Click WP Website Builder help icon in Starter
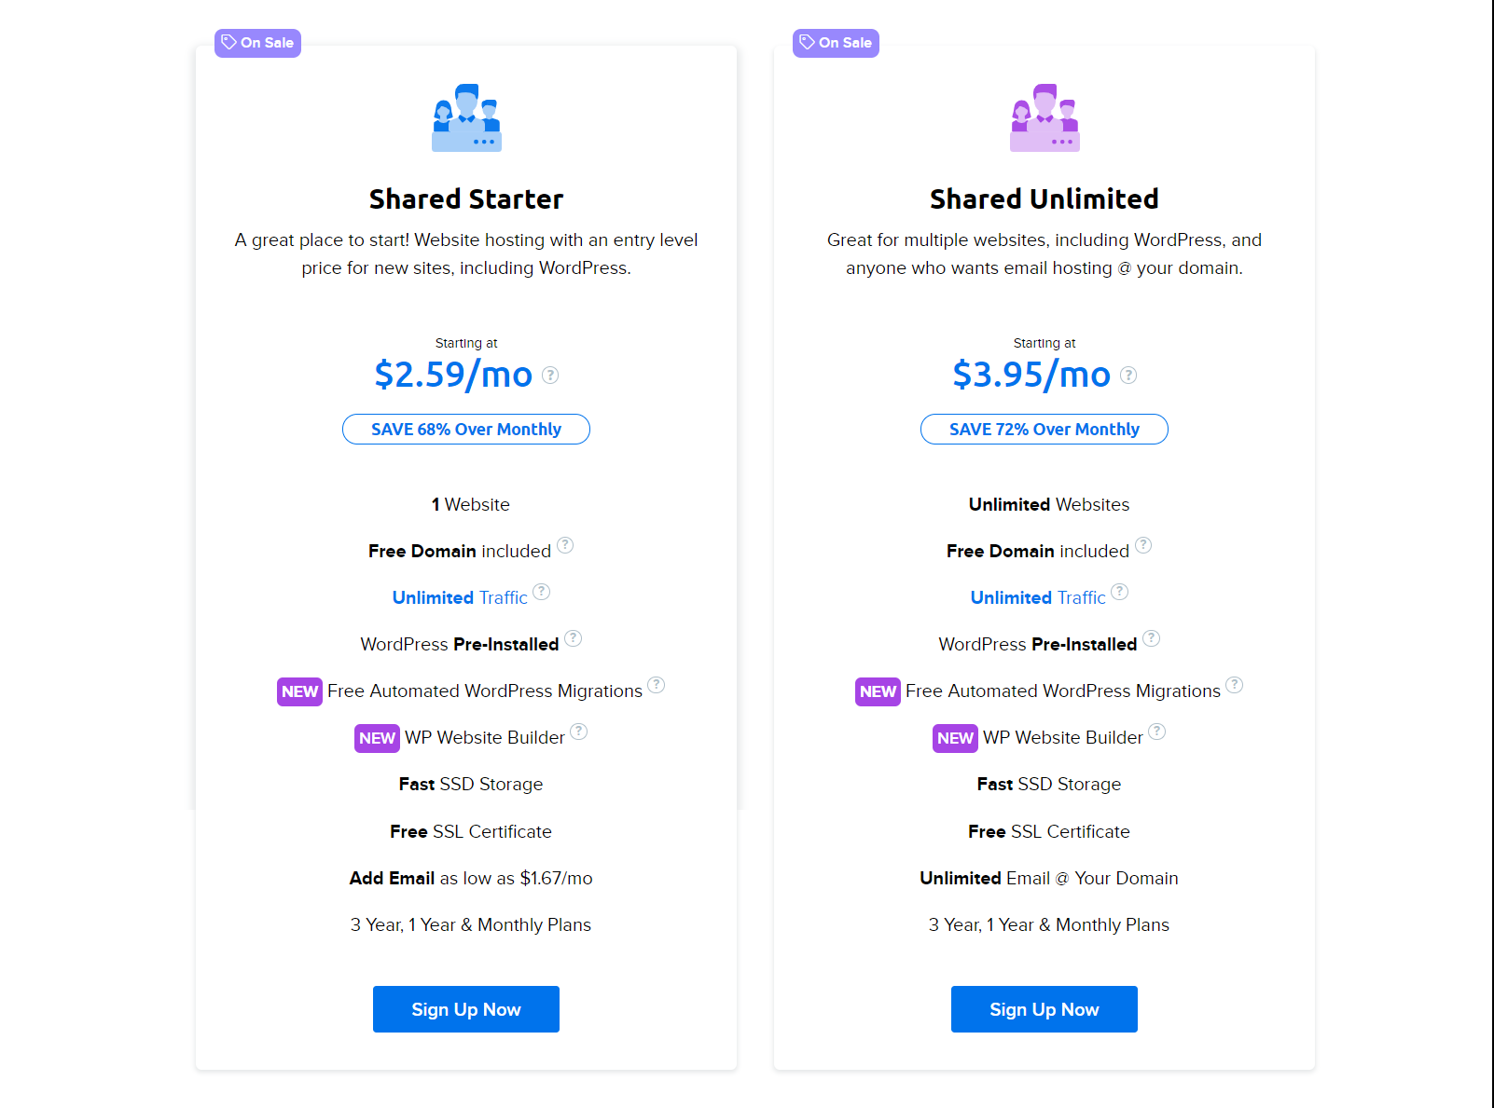The image size is (1494, 1108). [579, 732]
